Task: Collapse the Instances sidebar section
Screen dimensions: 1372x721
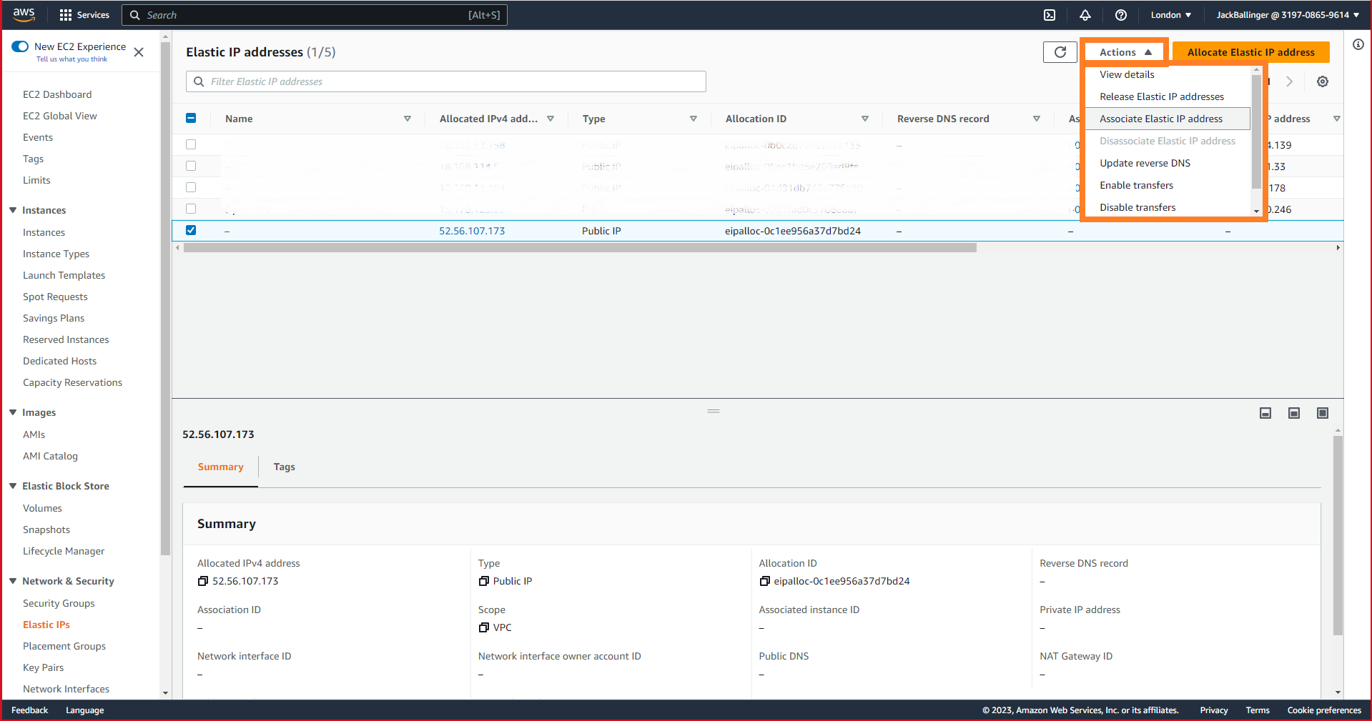Action: (x=13, y=210)
